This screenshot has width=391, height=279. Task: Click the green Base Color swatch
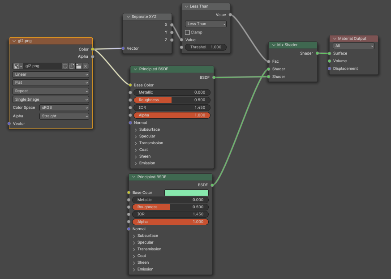(186, 193)
